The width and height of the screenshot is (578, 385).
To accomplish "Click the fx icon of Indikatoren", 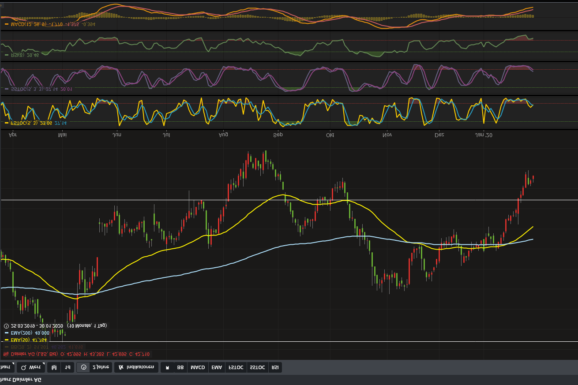I will pos(121,367).
